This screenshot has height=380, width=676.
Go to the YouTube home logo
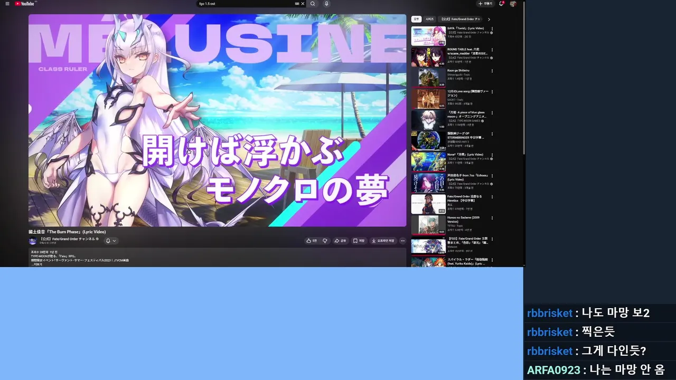point(25,4)
